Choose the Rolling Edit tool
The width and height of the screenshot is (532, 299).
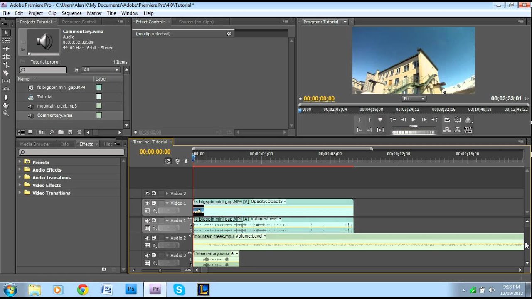pos(6,57)
